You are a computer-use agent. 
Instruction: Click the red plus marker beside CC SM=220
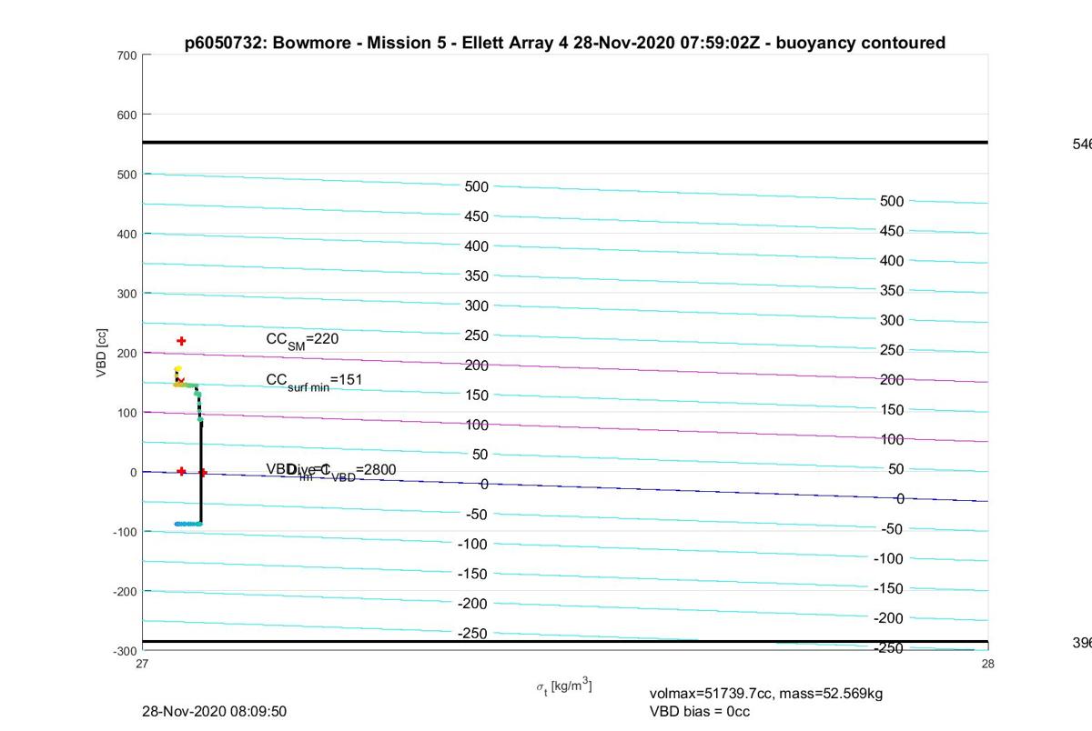(x=181, y=341)
